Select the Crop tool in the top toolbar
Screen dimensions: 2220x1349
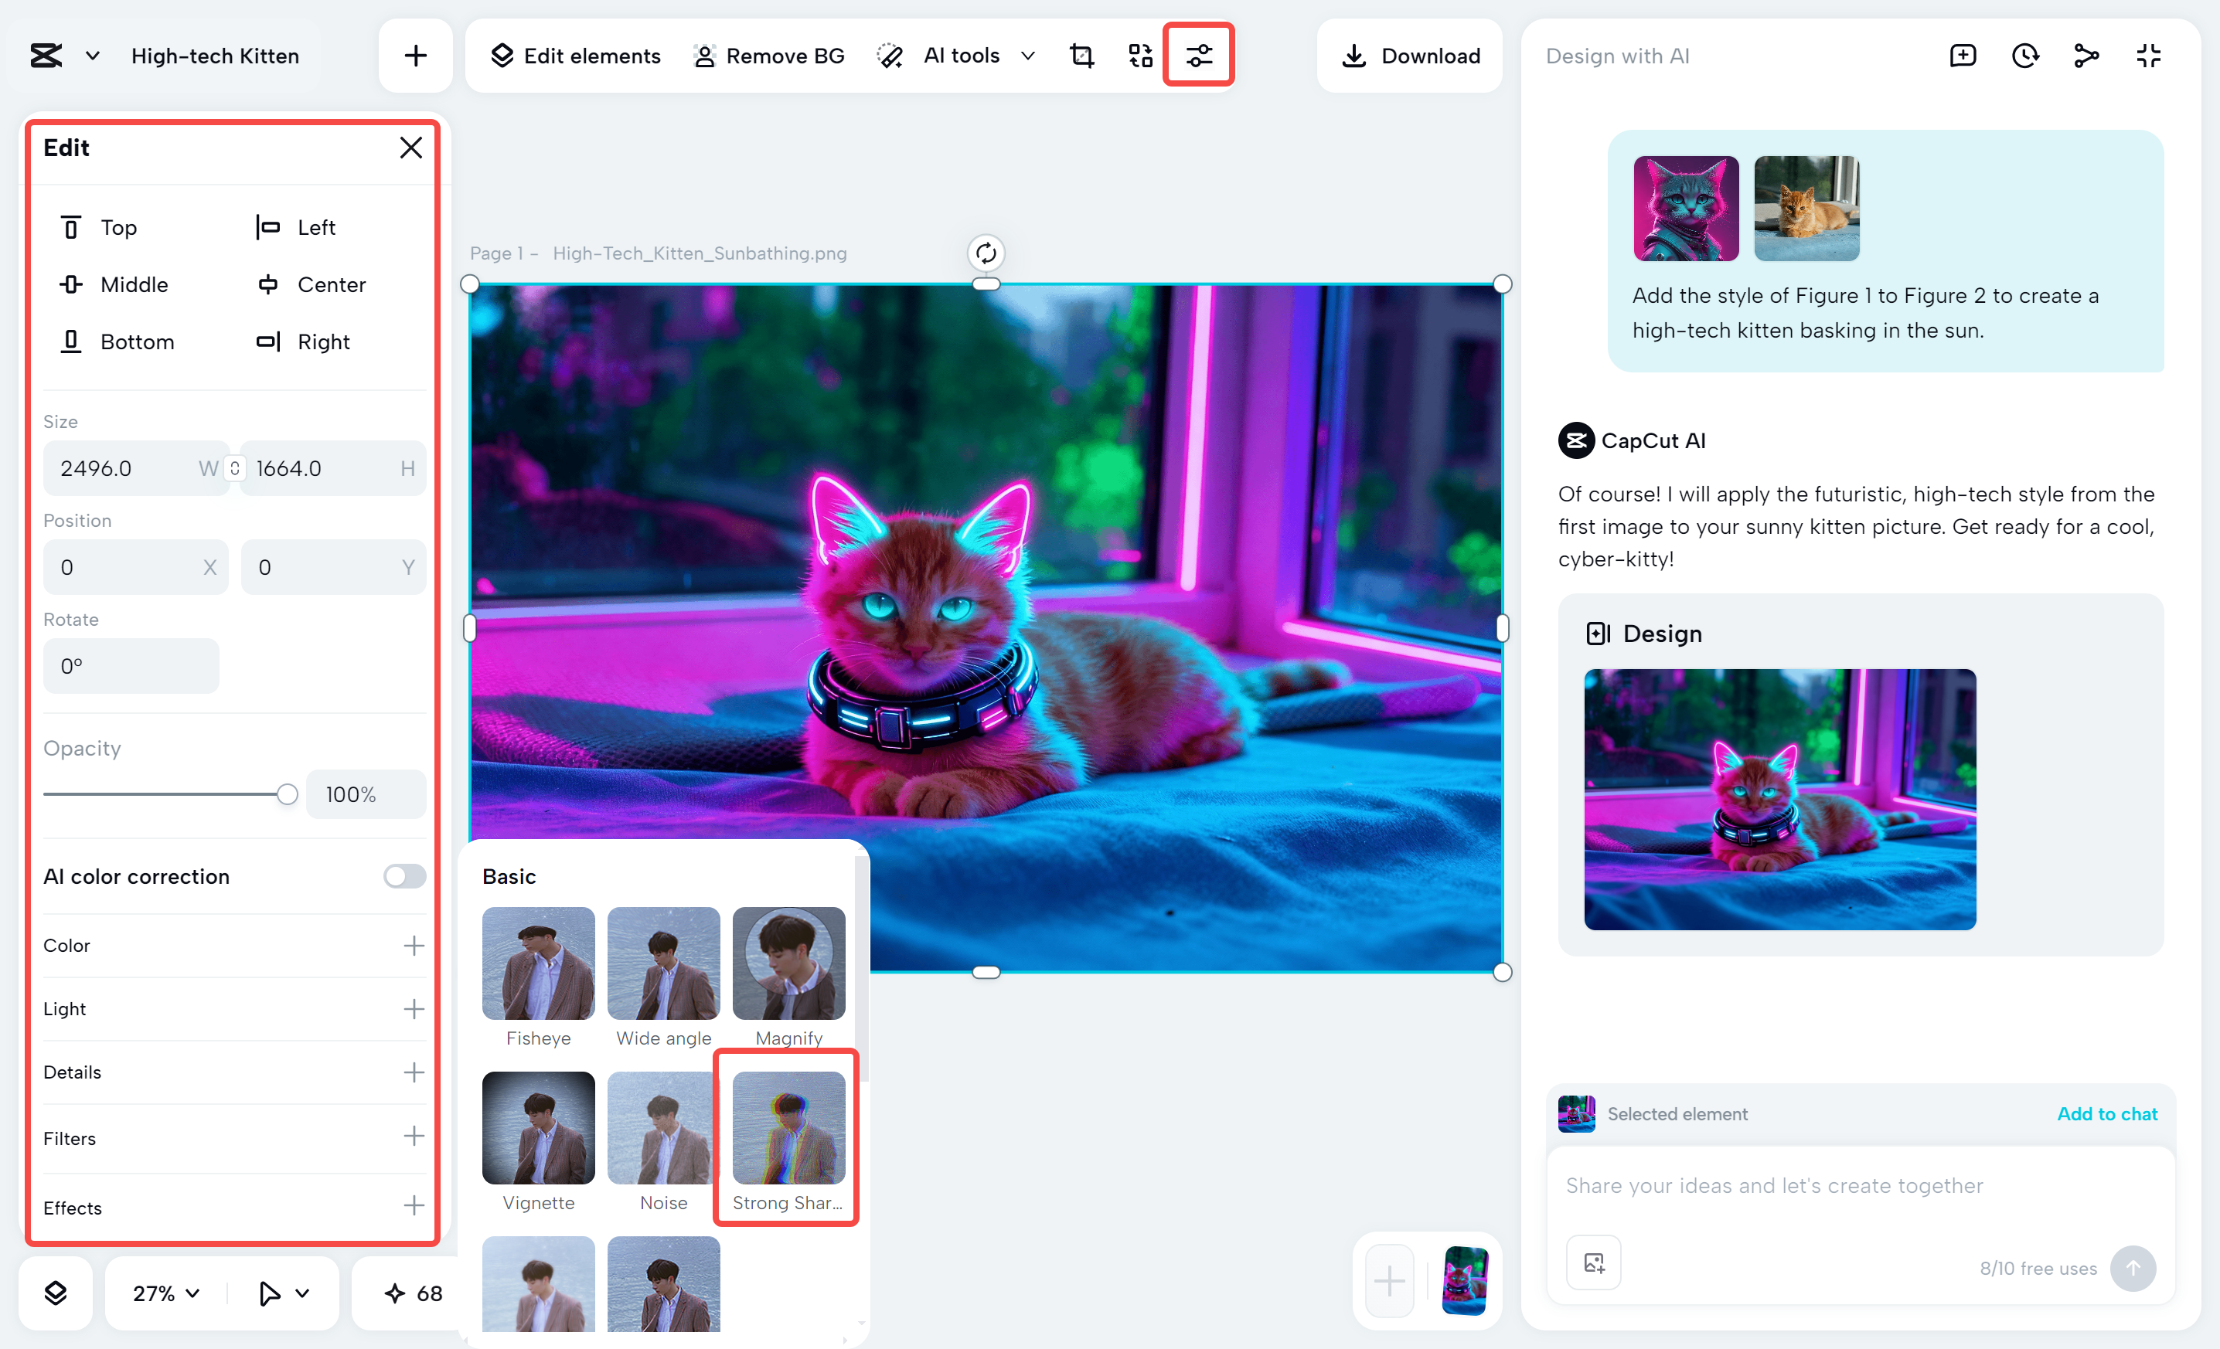[x=1081, y=55]
